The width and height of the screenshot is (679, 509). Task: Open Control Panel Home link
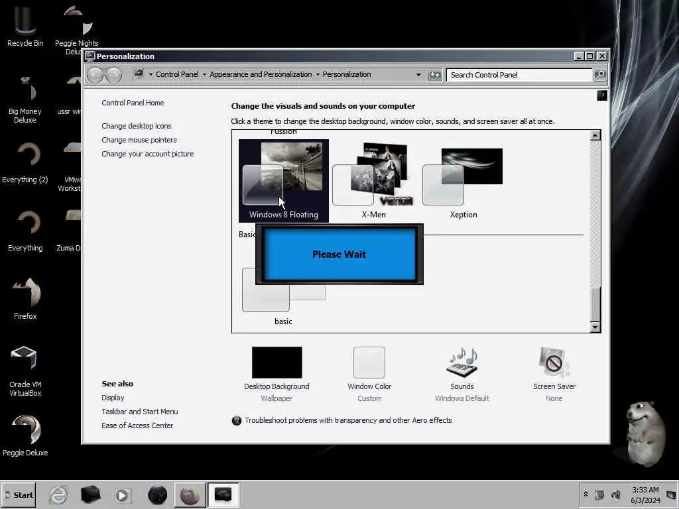[133, 103]
